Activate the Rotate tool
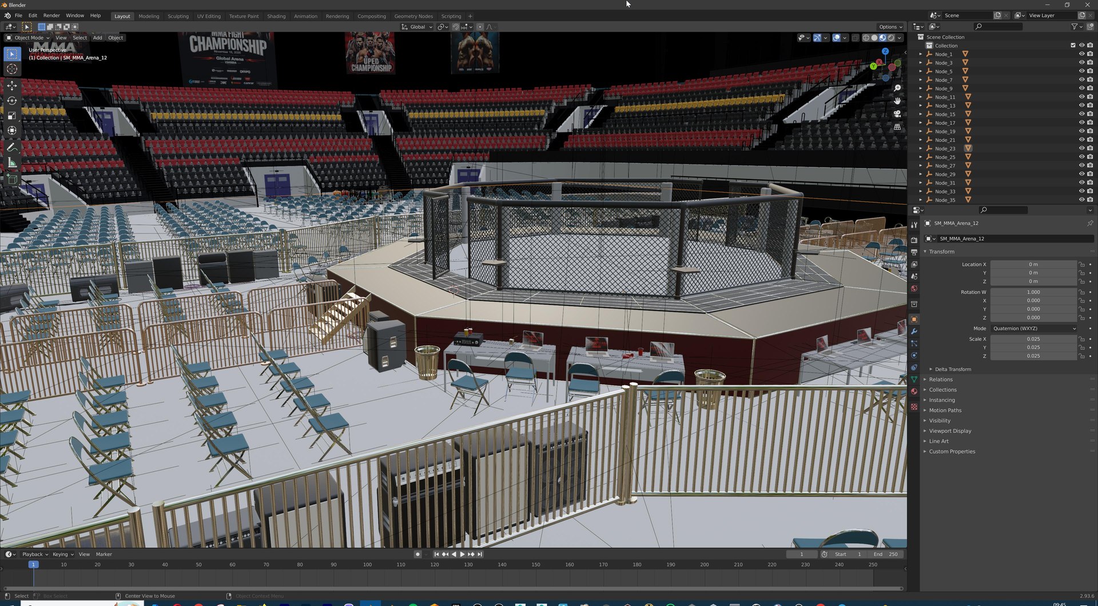This screenshot has width=1098, height=606. point(12,101)
